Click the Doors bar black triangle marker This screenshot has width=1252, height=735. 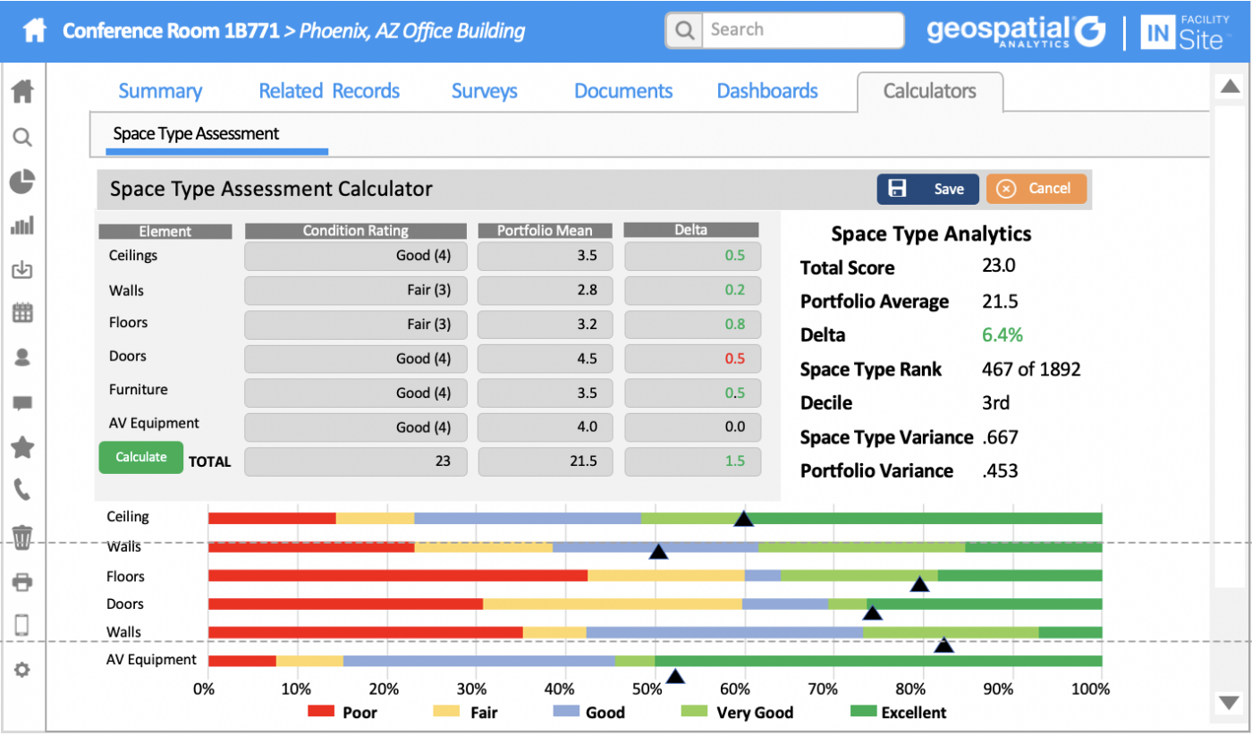pos(872,612)
